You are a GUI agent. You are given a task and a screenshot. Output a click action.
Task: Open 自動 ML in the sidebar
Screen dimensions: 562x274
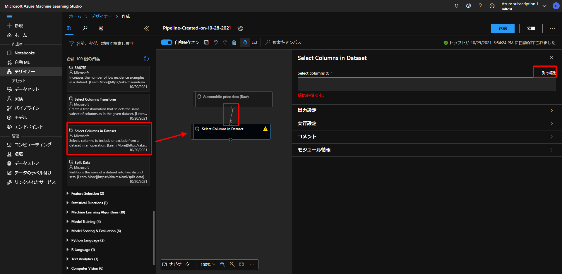22,62
